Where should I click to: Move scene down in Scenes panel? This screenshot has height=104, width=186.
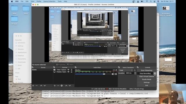(44, 86)
